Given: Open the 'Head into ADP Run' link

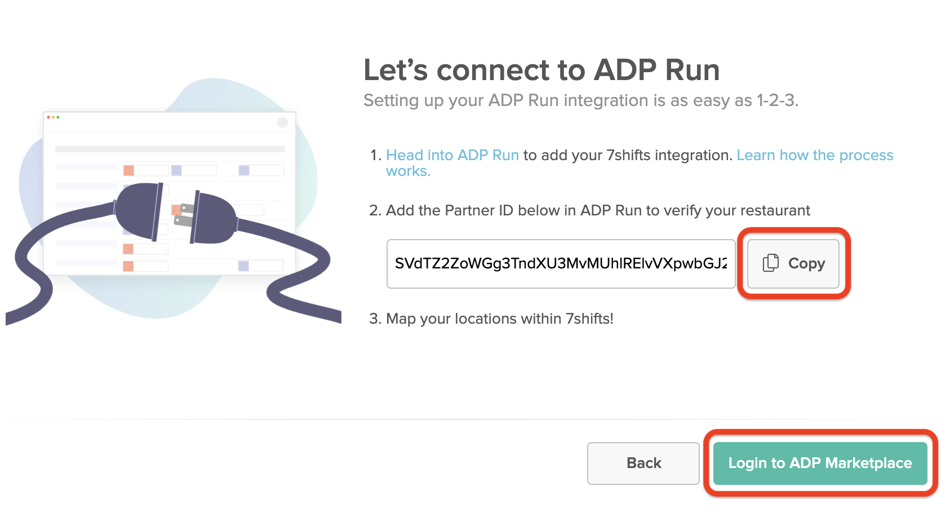Looking at the screenshot, I should point(452,155).
